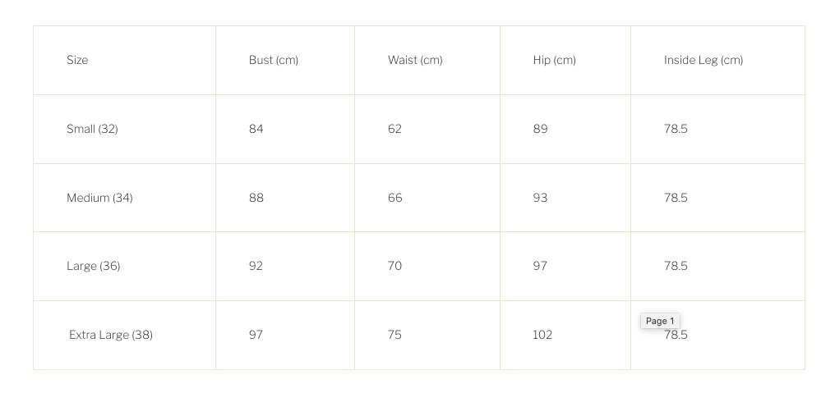Select the Medium waist value 66

[x=394, y=198]
